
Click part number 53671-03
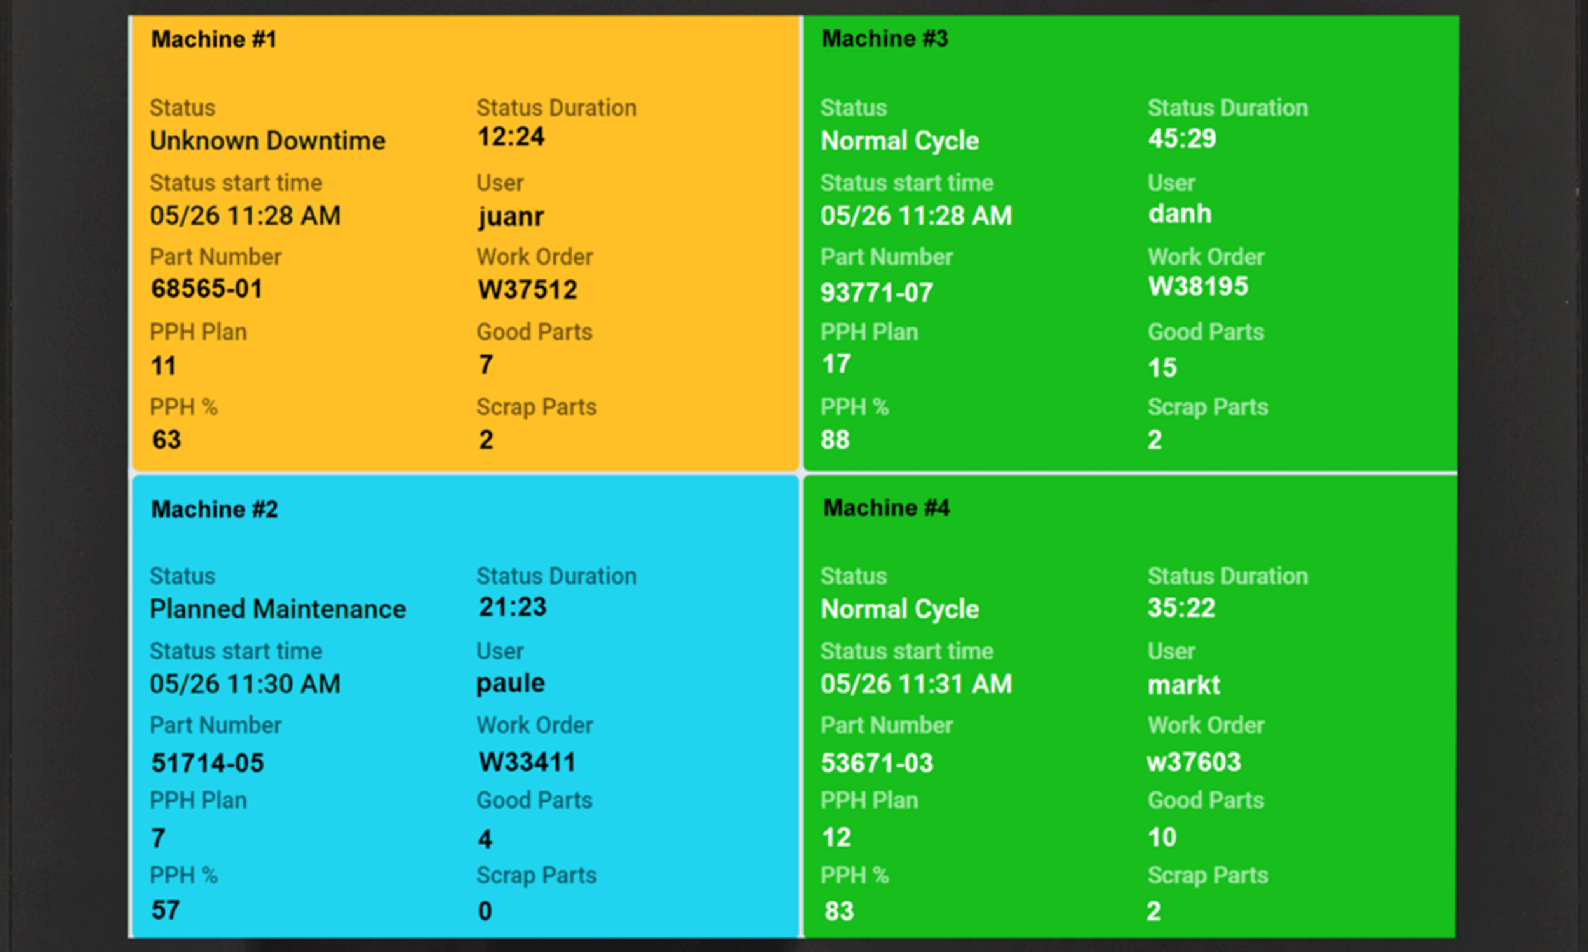tap(877, 763)
